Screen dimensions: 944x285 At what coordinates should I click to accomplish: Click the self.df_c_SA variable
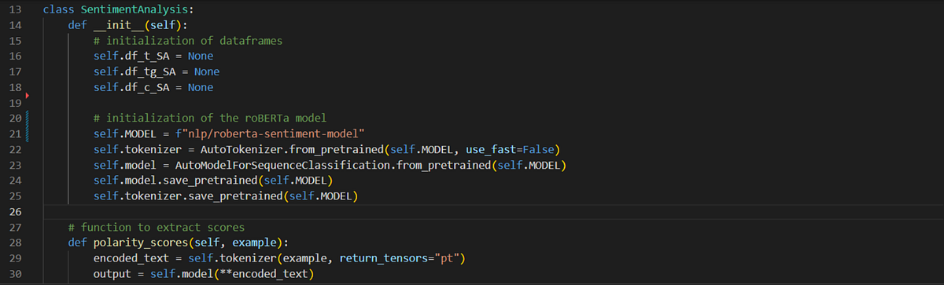pos(130,87)
